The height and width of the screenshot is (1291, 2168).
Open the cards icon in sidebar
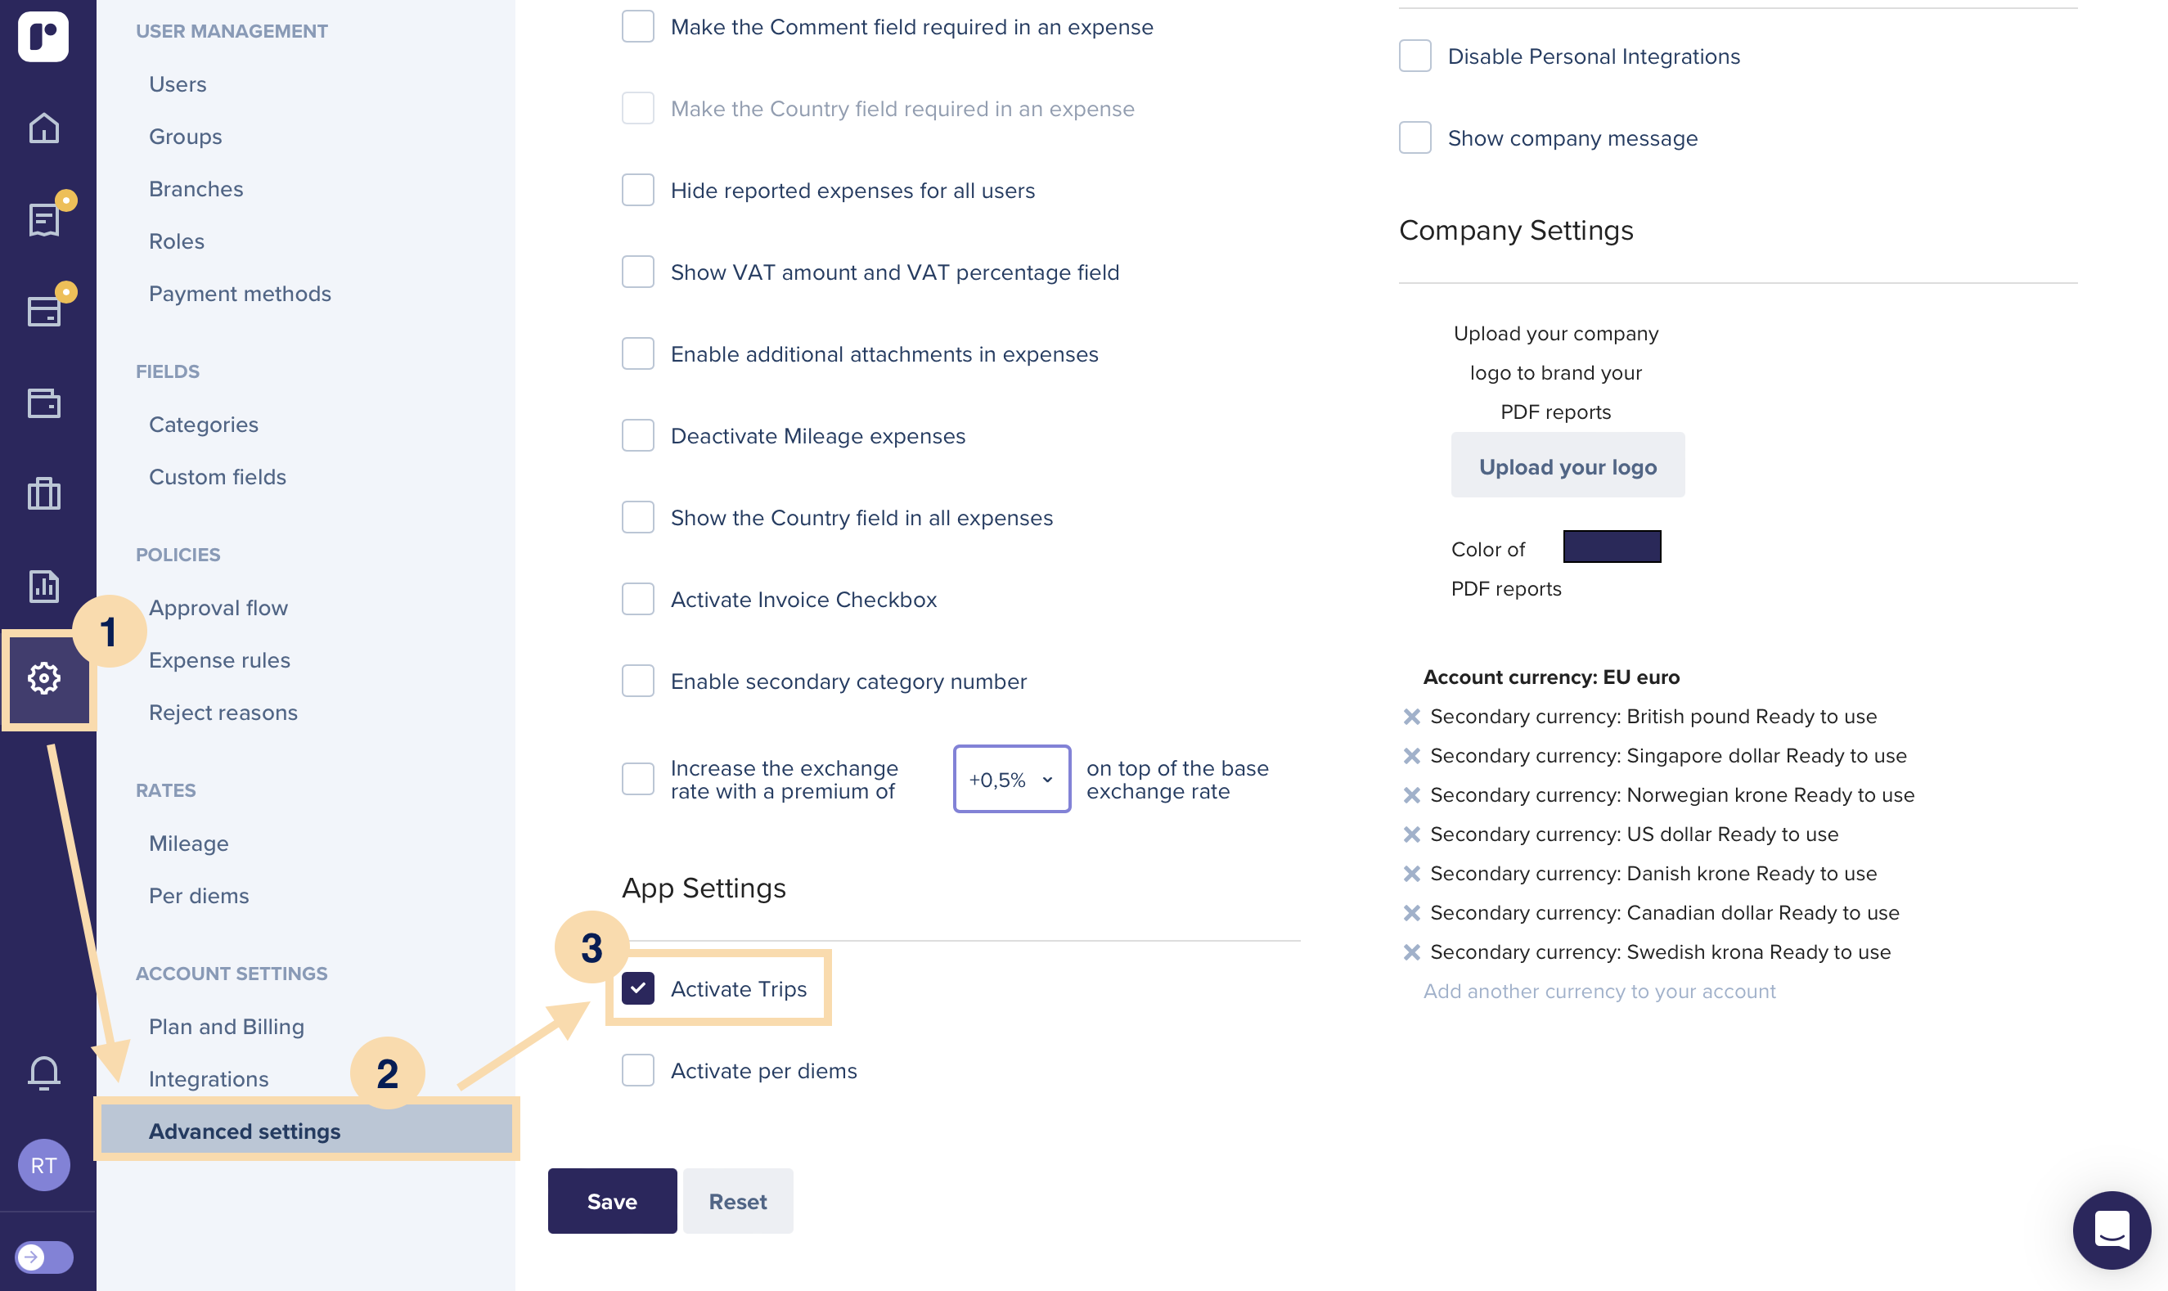pos(43,311)
